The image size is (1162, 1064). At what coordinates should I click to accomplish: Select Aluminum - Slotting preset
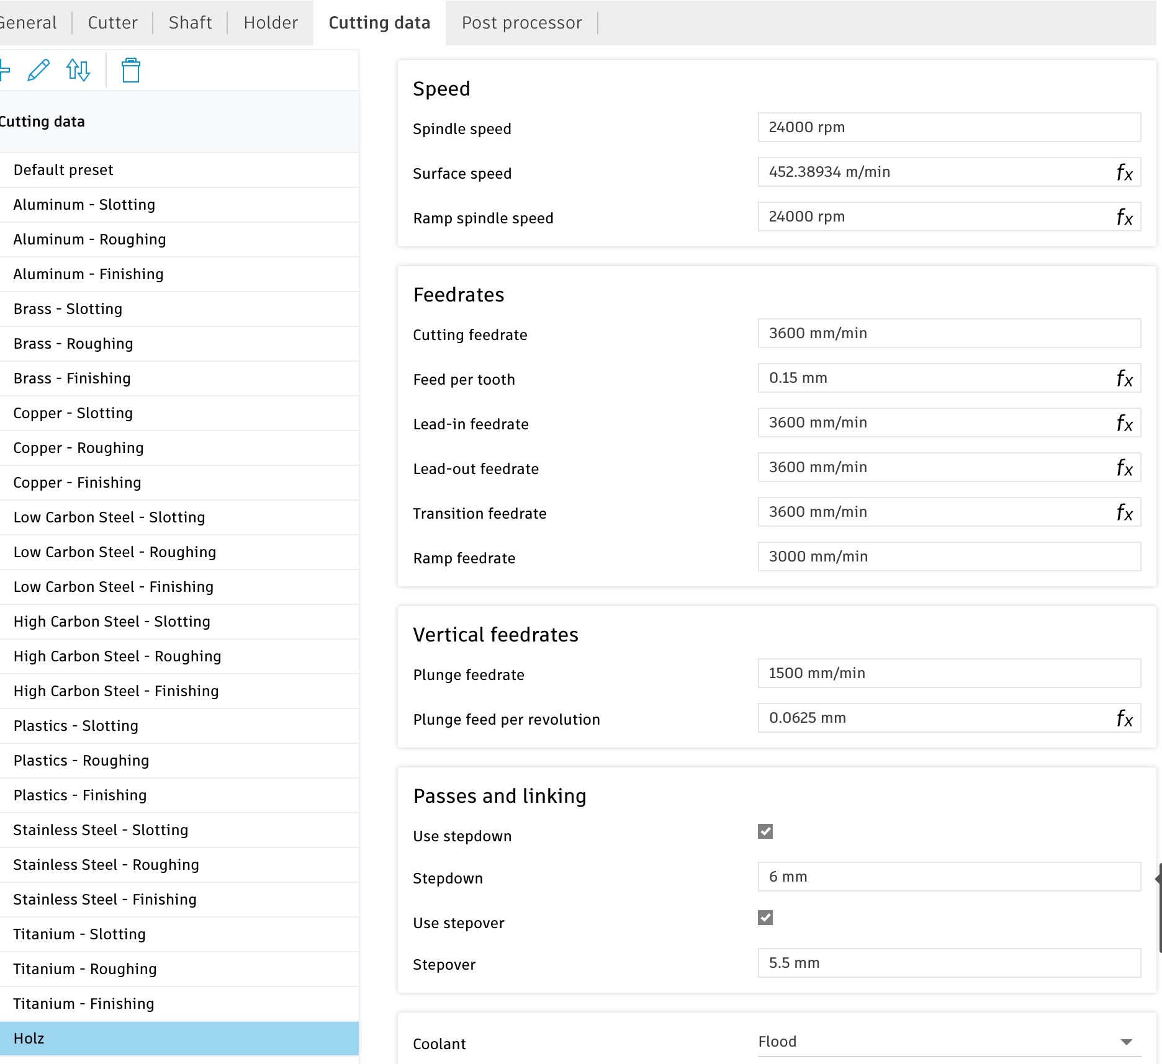click(x=179, y=205)
